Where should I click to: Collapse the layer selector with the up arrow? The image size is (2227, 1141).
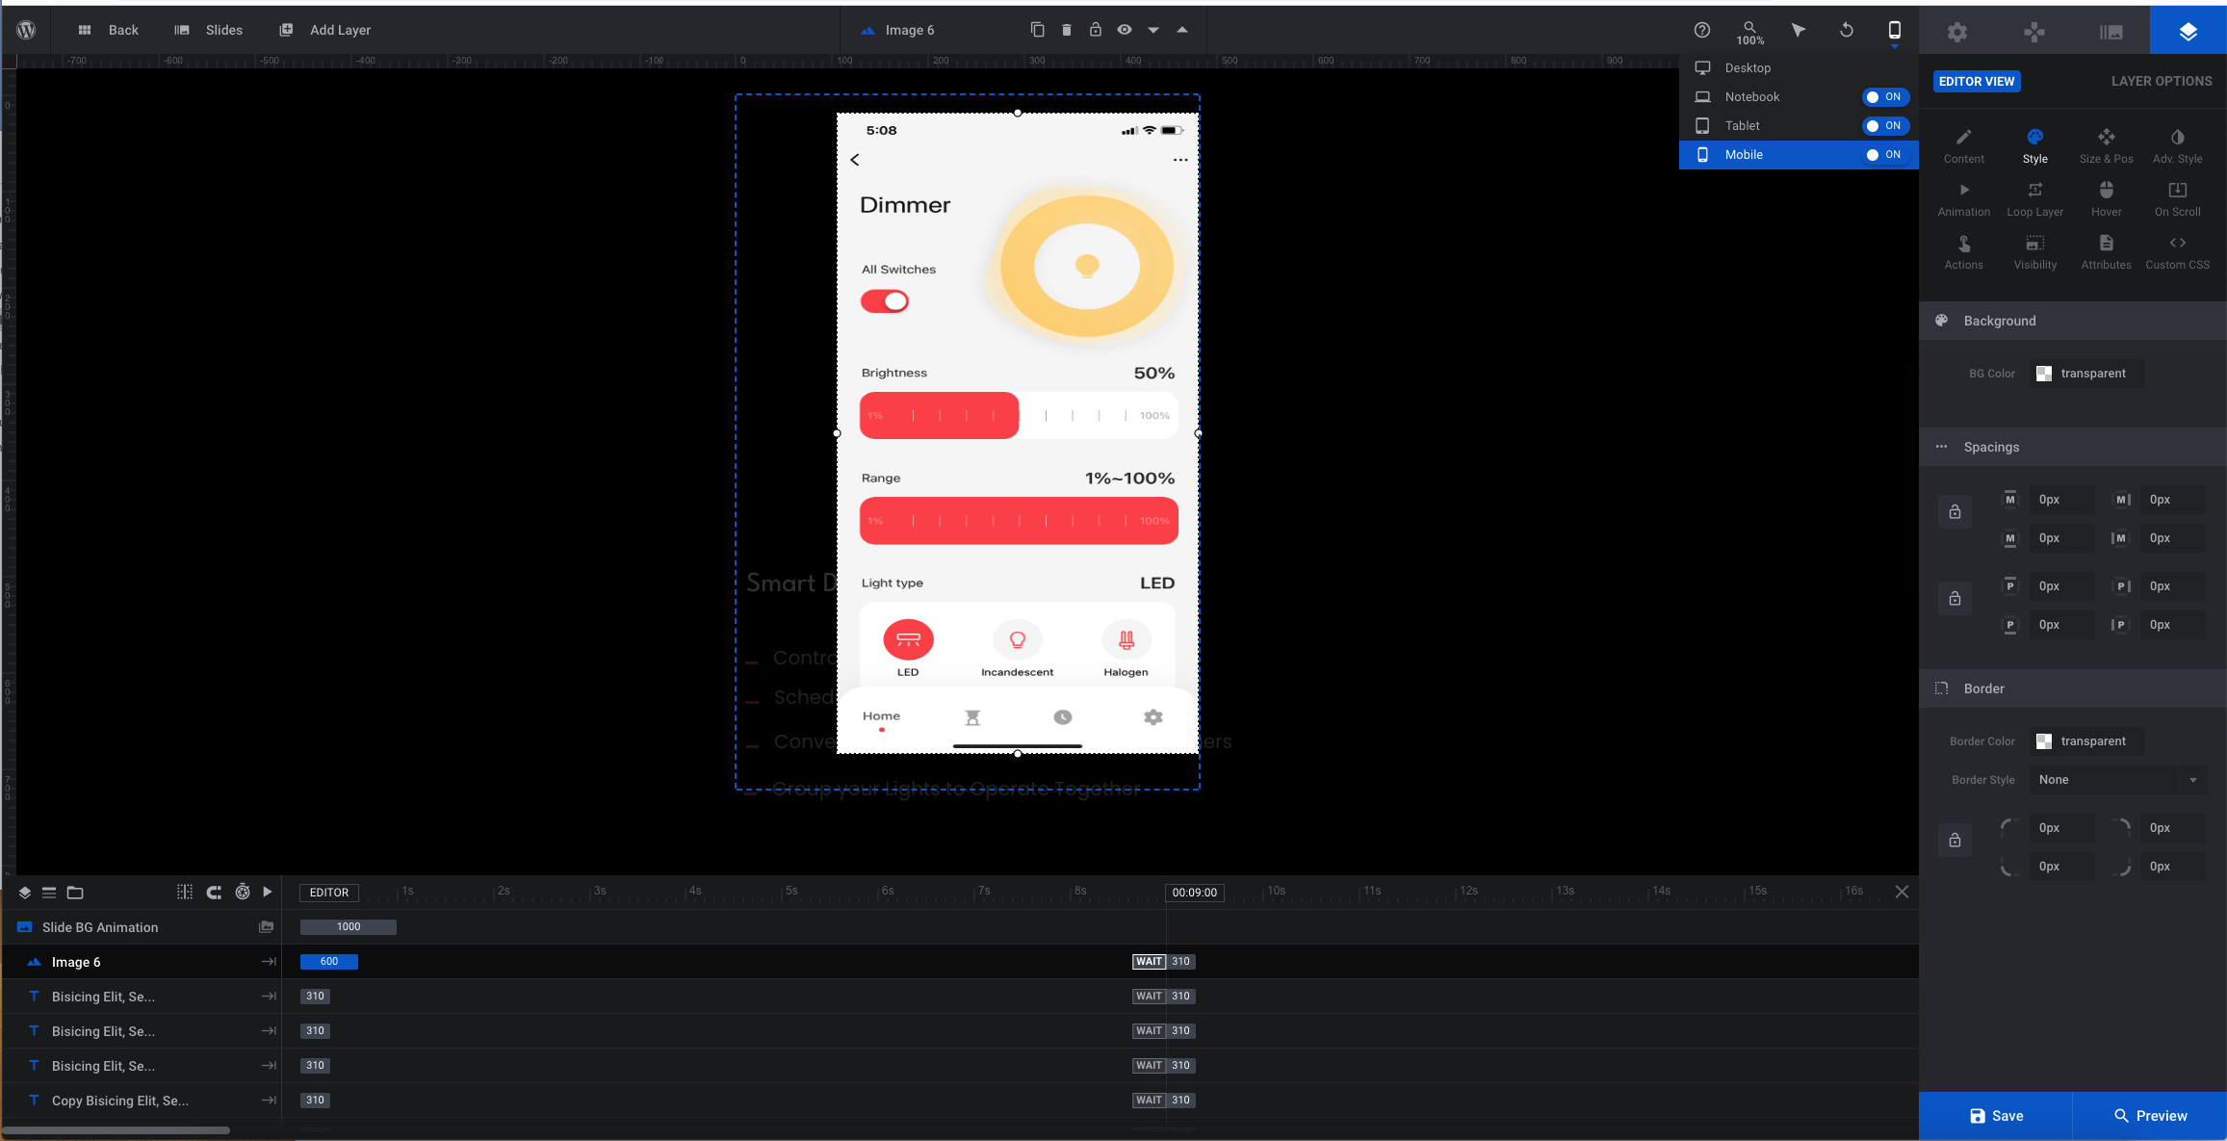[x=1181, y=30]
